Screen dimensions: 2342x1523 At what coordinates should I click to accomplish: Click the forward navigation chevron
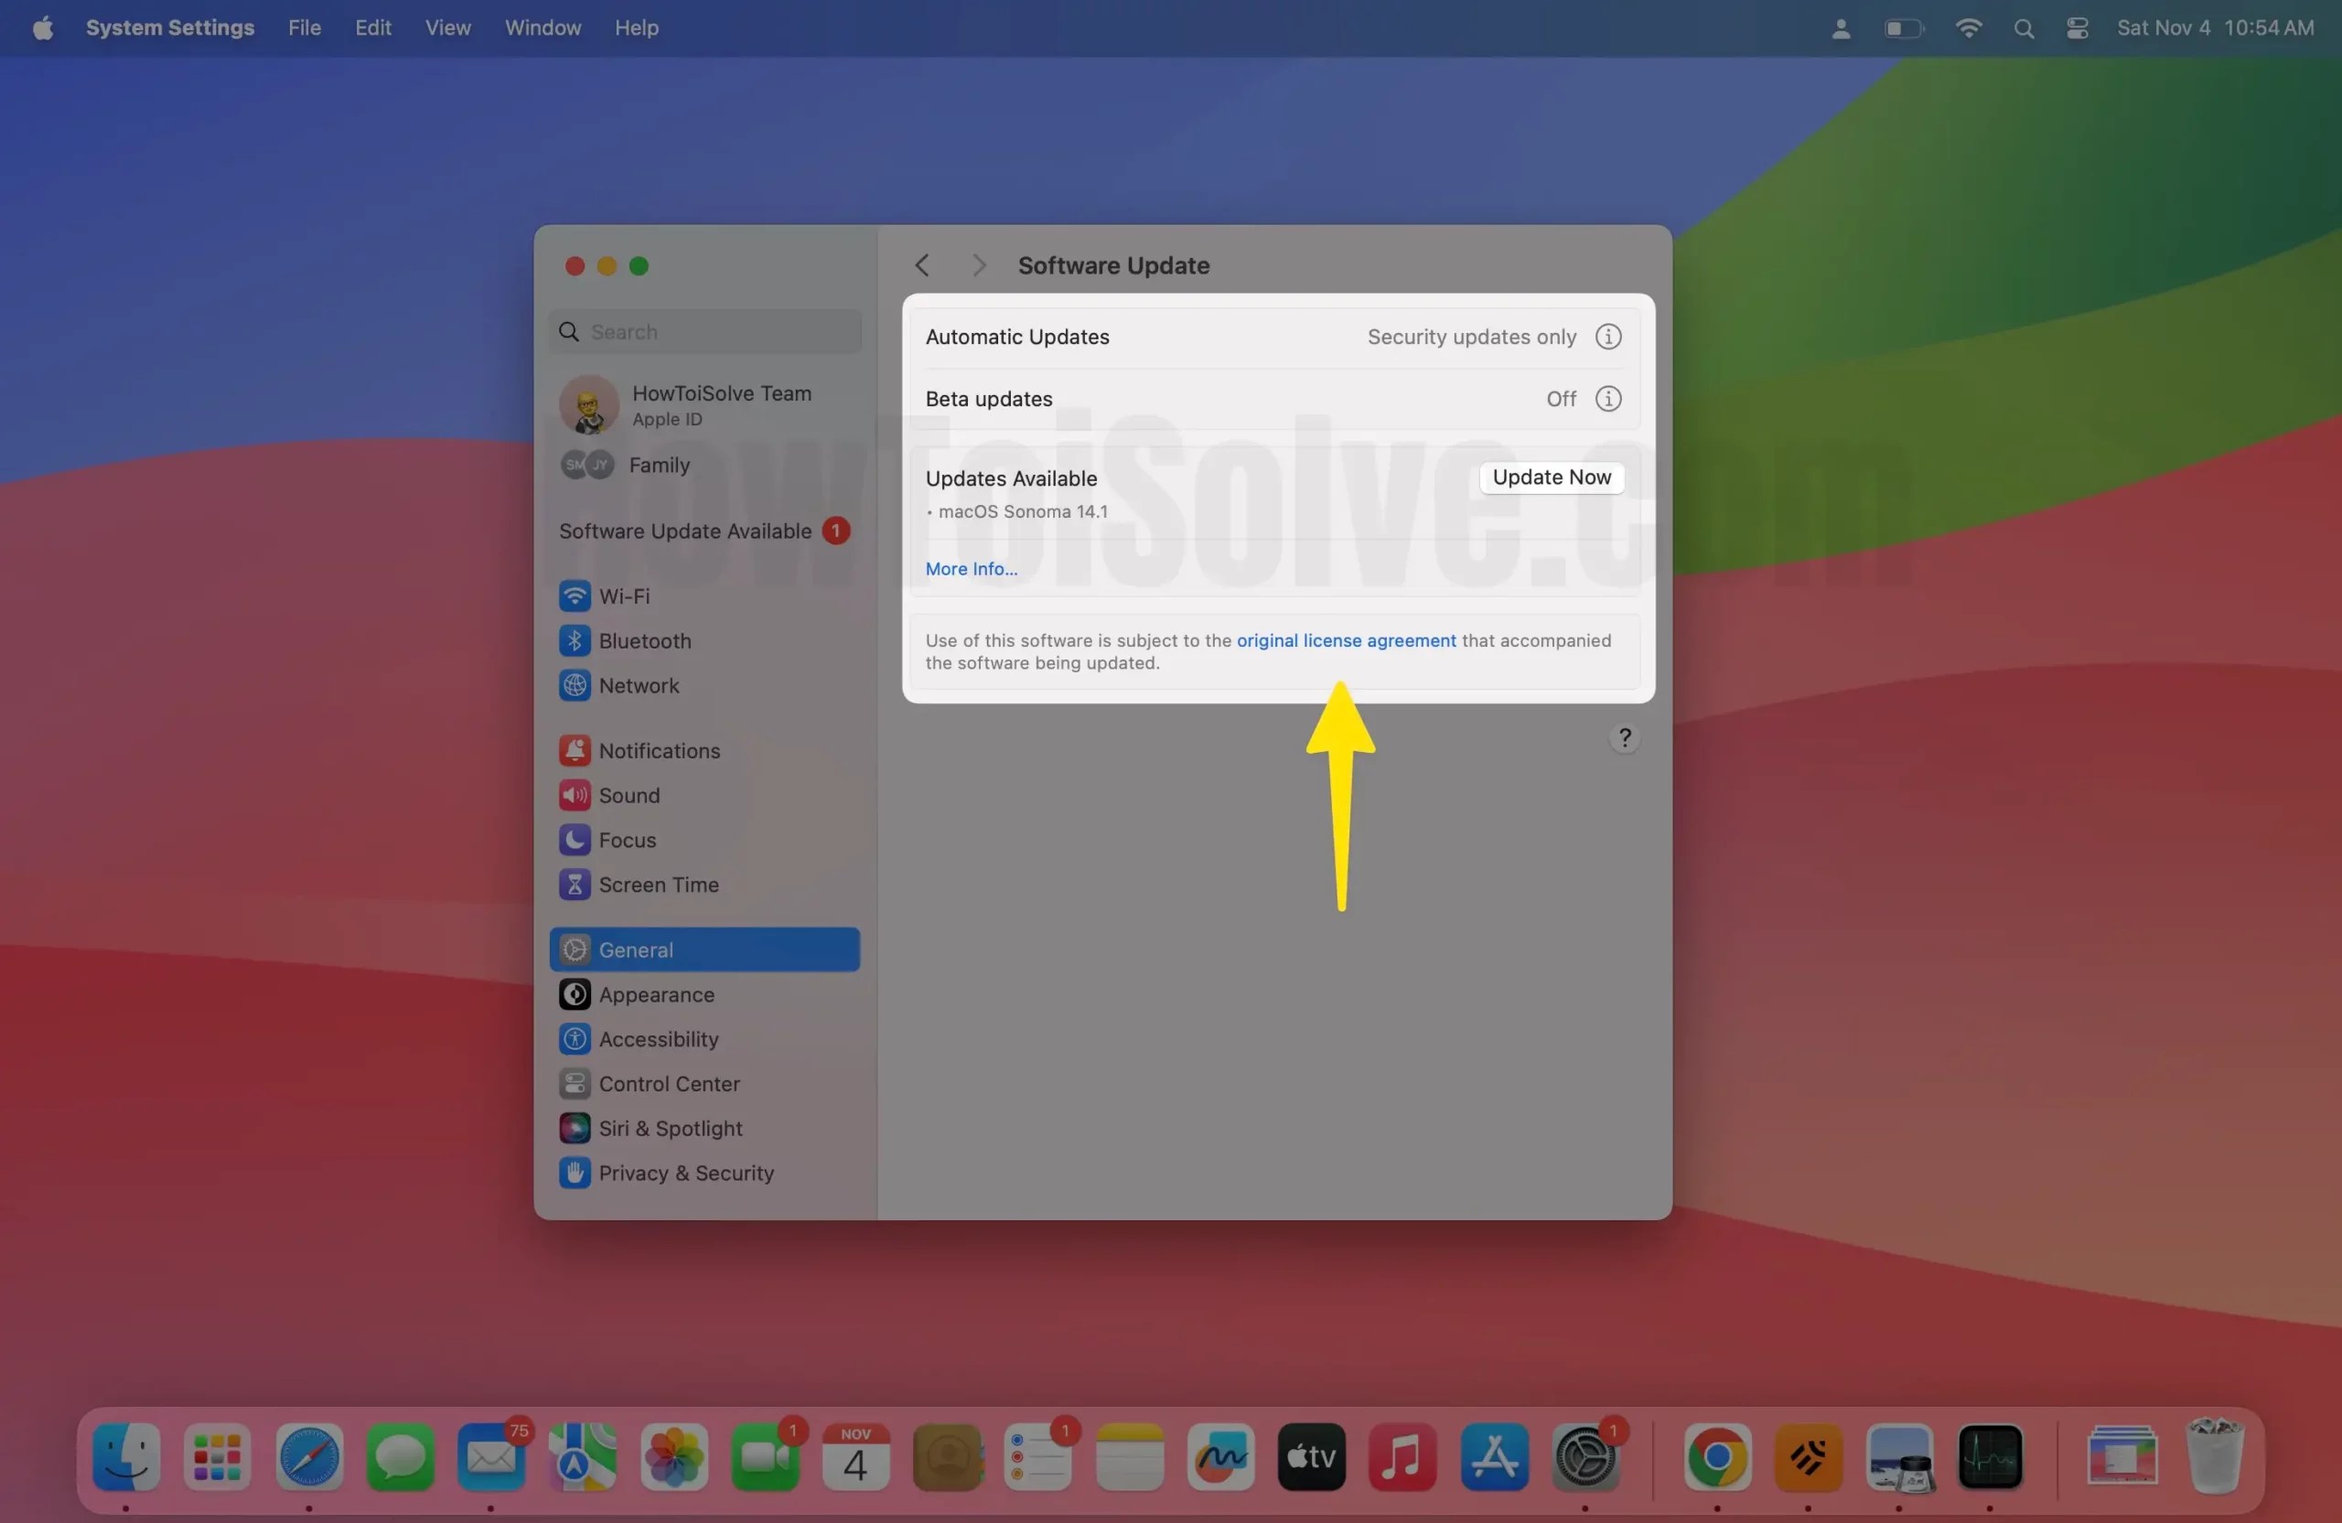978,264
